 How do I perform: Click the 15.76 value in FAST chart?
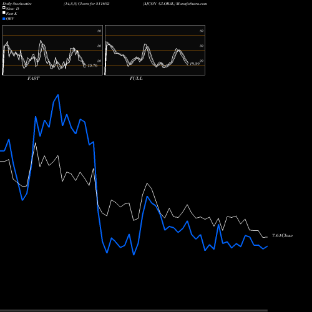[92, 66]
